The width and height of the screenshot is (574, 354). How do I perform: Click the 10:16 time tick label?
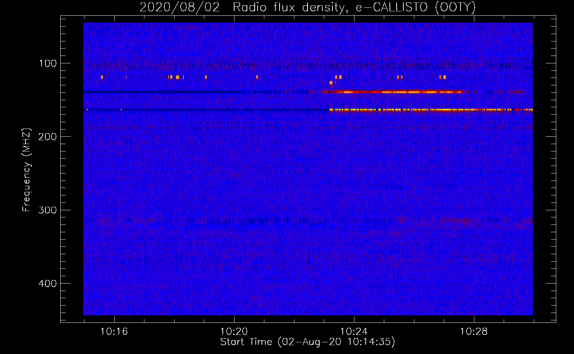[114, 332]
